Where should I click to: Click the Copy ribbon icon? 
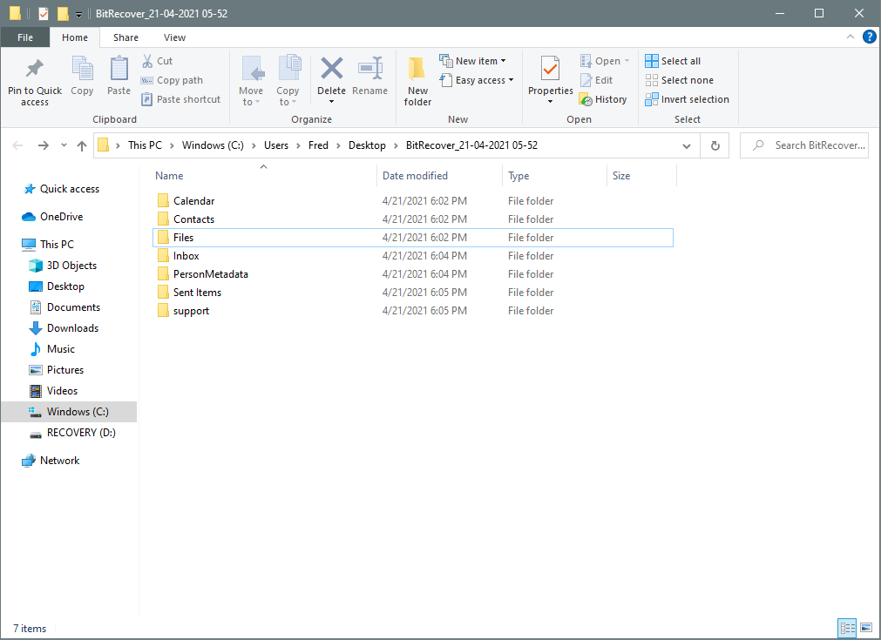82,69
